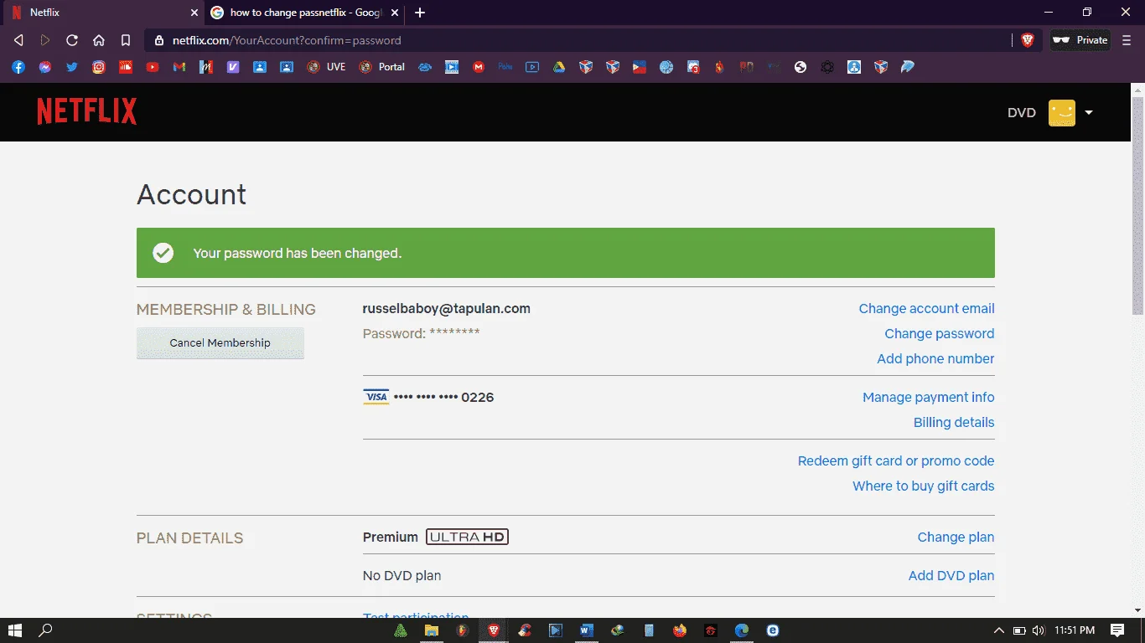Open the Messenger bookmark

(x=45, y=67)
